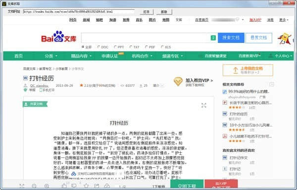Click the comment icon in bottom toolbar
The width and height of the screenshot is (297, 190).
click(x=74, y=186)
